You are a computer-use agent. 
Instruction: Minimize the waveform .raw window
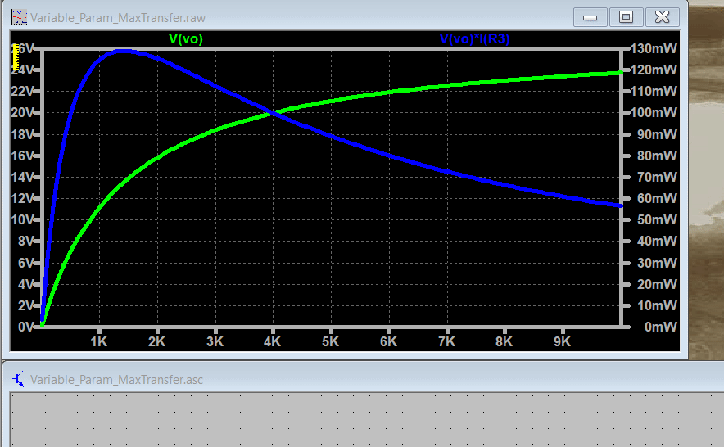590,16
